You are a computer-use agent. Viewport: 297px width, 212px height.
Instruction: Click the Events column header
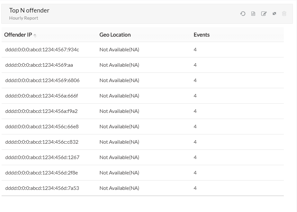coord(202,35)
